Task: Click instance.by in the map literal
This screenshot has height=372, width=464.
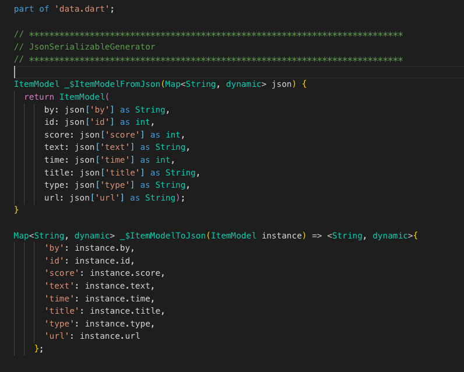Action: point(104,248)
